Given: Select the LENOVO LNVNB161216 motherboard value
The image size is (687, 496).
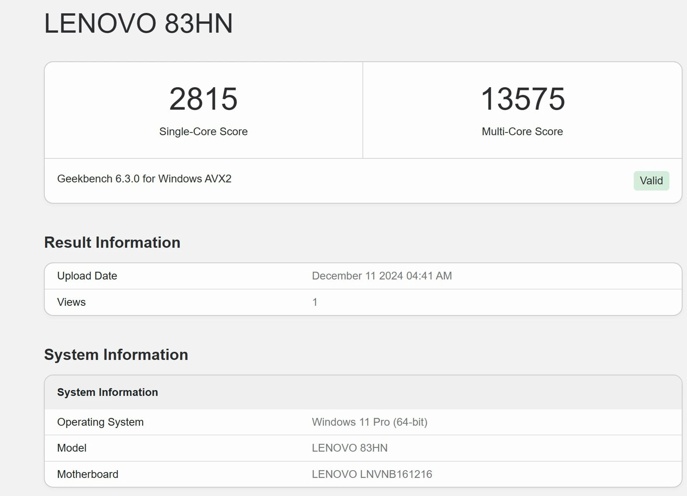Looking at the screenshot, I should click(372, 474).
